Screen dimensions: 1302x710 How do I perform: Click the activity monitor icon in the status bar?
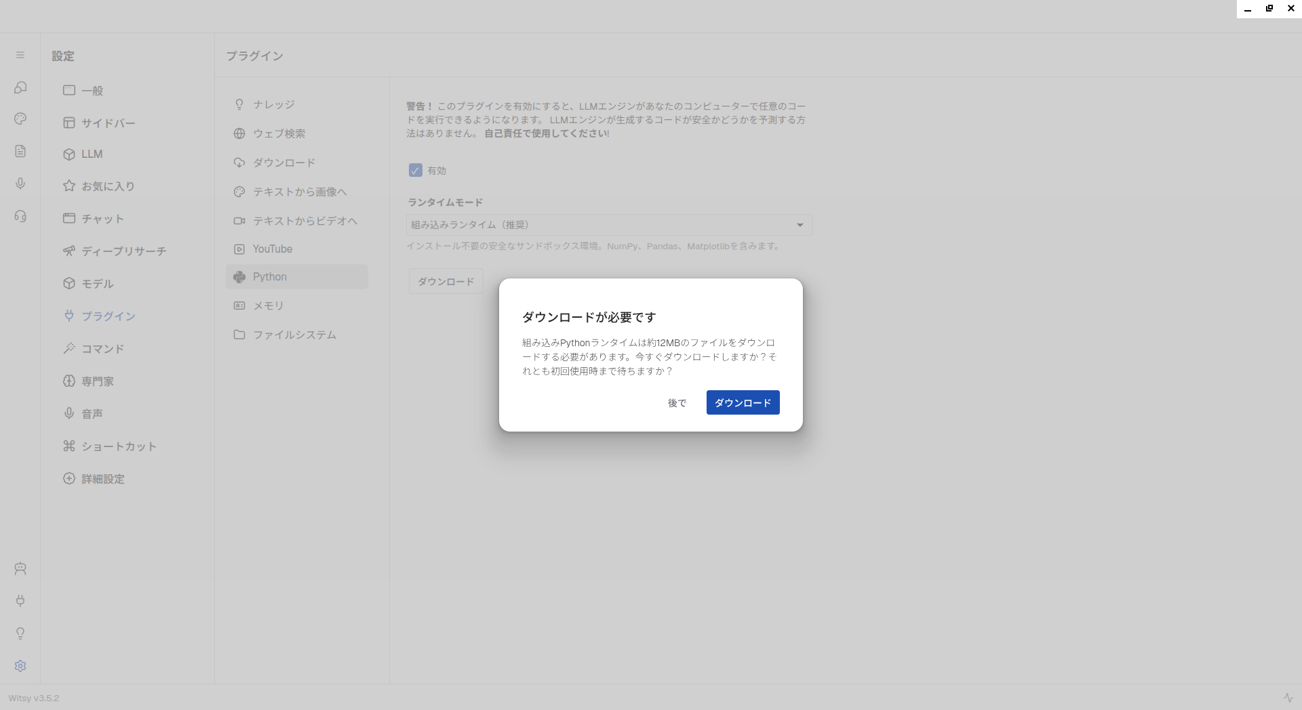pyautogui.click(x=1288, y=698)
